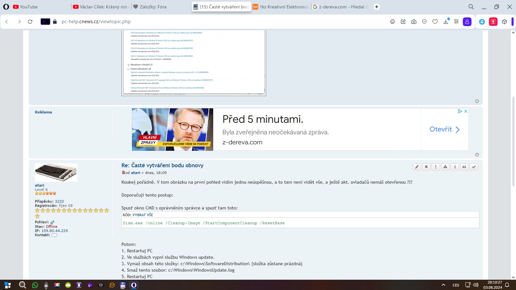Open browser downloads icon

446,22
